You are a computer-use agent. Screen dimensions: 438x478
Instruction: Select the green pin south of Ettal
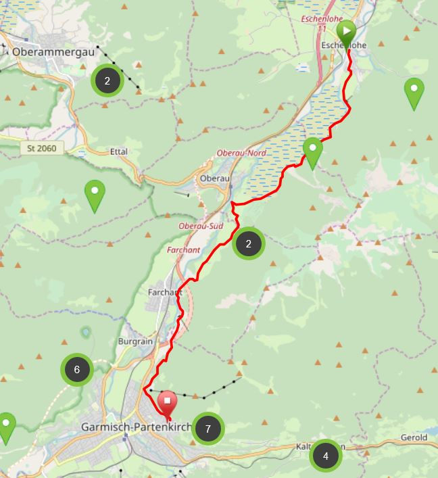(95, 195)
